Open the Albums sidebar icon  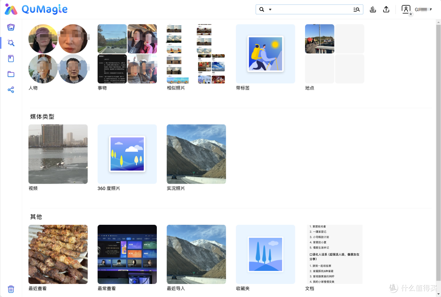pos(11,58)
